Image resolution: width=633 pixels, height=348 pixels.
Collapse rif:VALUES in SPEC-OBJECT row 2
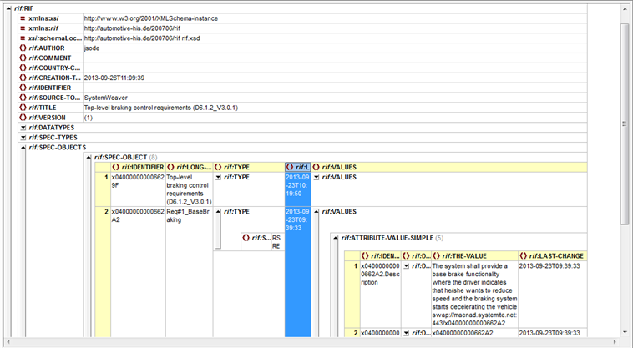point(316,212)
